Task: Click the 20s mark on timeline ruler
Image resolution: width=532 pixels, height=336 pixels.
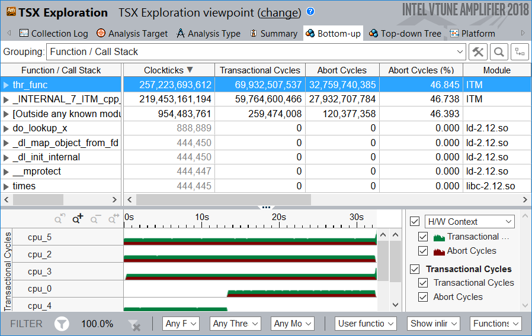Action: pyautogui.click(x=279, y=217)
